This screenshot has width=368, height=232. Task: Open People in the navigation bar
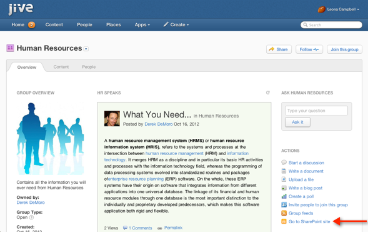(84, 24)
